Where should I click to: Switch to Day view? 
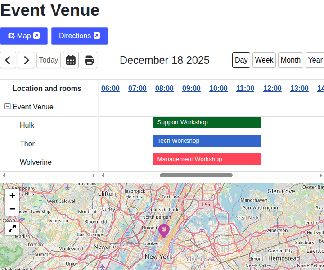pyautogui.click(x=241, y=60)
